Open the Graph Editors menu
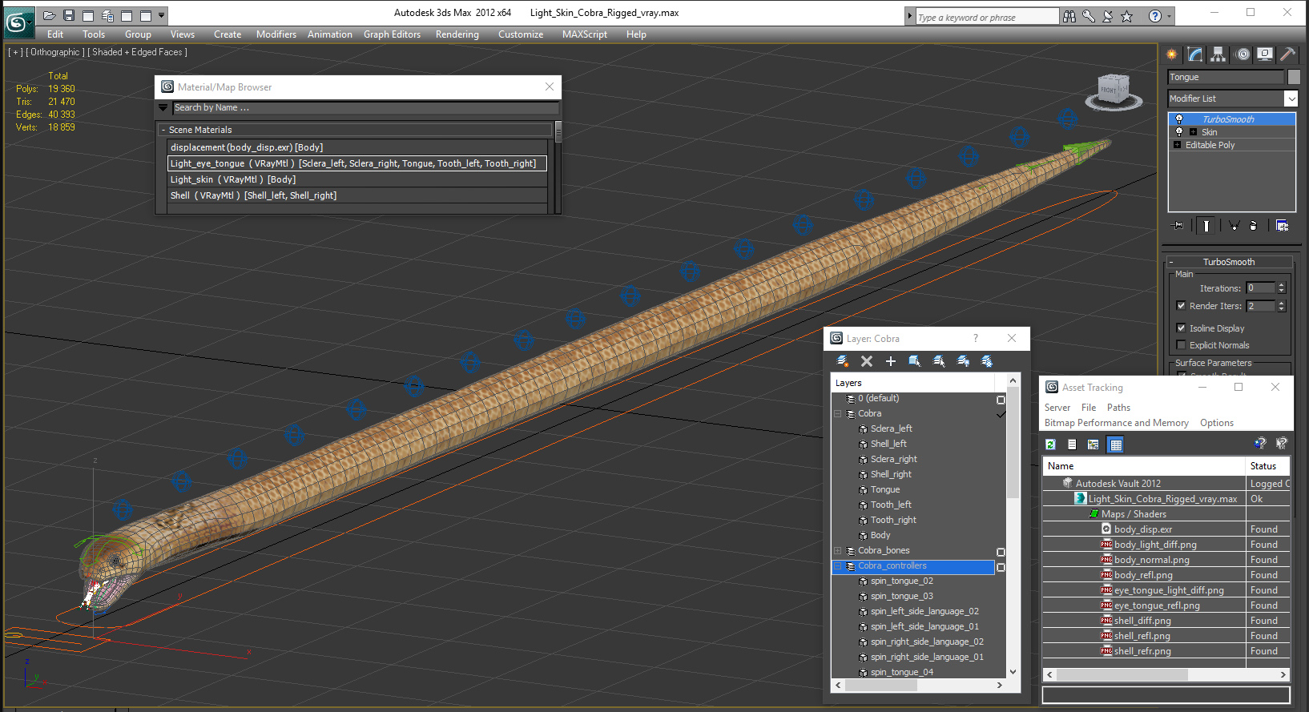 [392, 34]
